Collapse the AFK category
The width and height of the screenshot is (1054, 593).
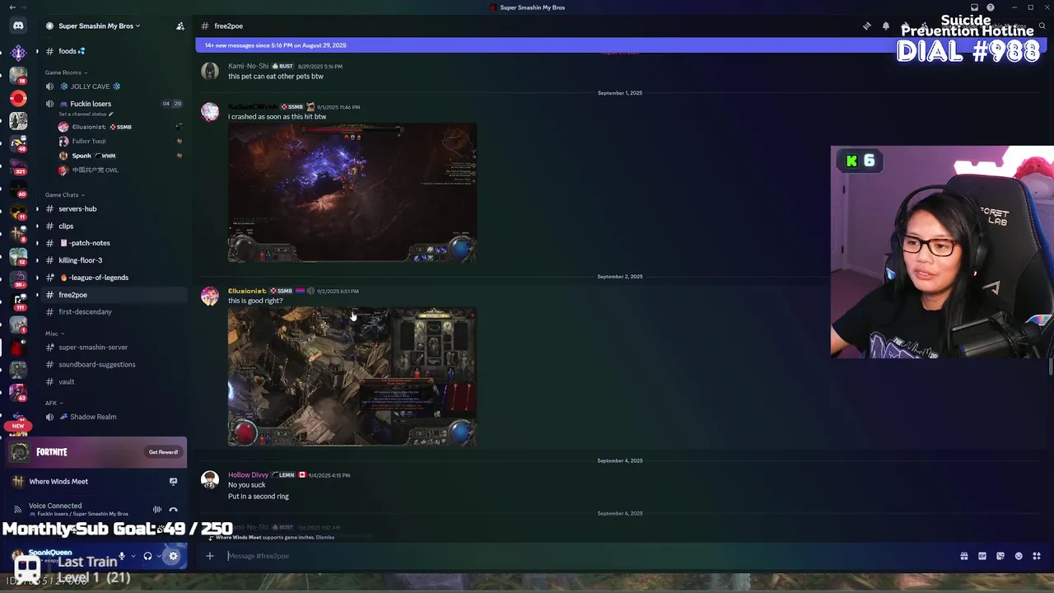53,404
